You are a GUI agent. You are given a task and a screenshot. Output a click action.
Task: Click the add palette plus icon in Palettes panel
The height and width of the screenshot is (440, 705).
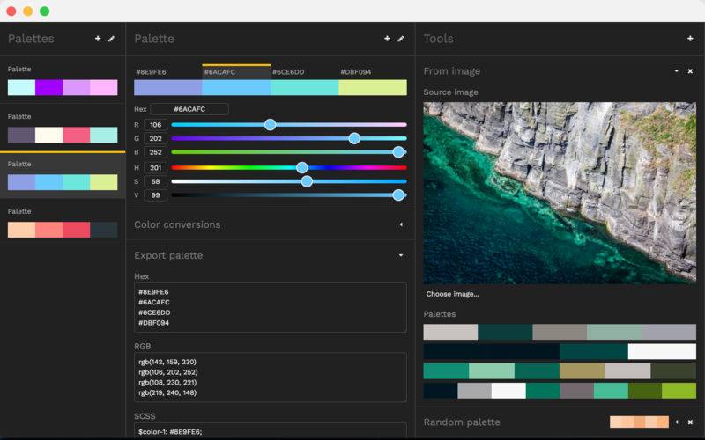(x=98, y=39)
